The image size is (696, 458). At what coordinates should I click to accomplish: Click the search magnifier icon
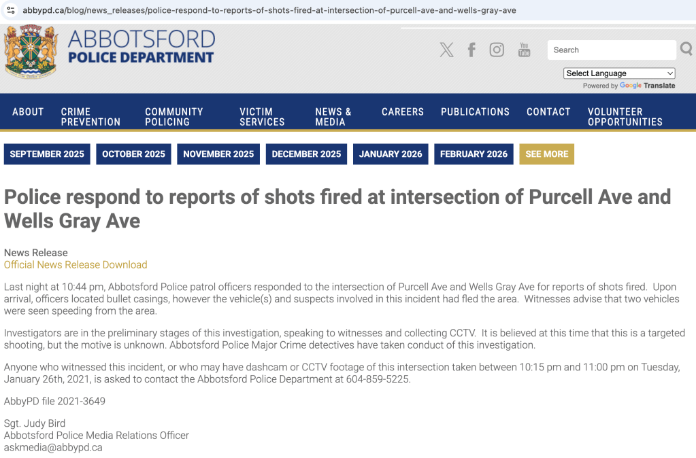tap(686, 49)
